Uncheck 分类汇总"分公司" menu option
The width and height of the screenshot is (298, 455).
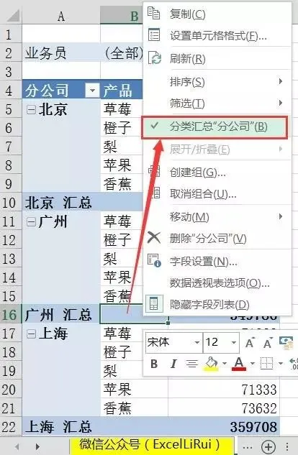pyautogui.click(x=215, y=127)
